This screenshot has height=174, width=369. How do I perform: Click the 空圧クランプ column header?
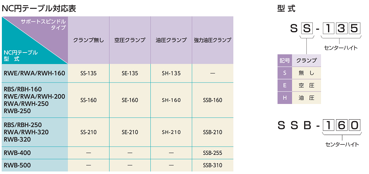[130, 40]
